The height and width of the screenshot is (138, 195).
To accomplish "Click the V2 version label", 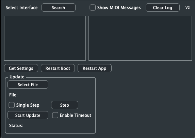I will [x=188, y=7].
